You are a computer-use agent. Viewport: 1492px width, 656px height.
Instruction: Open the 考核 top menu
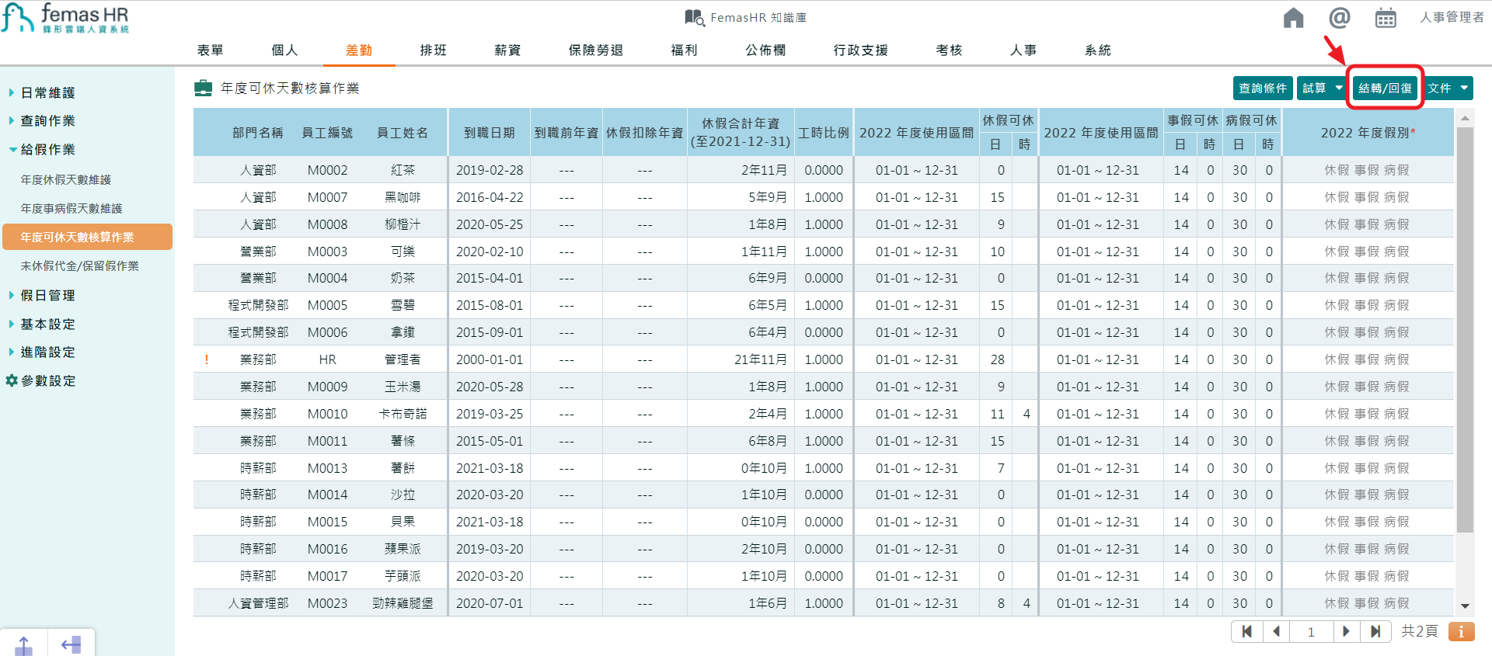pos(949,50)
